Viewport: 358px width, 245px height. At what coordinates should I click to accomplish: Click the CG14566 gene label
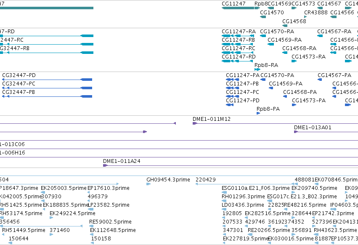click(x=342, y=12)
